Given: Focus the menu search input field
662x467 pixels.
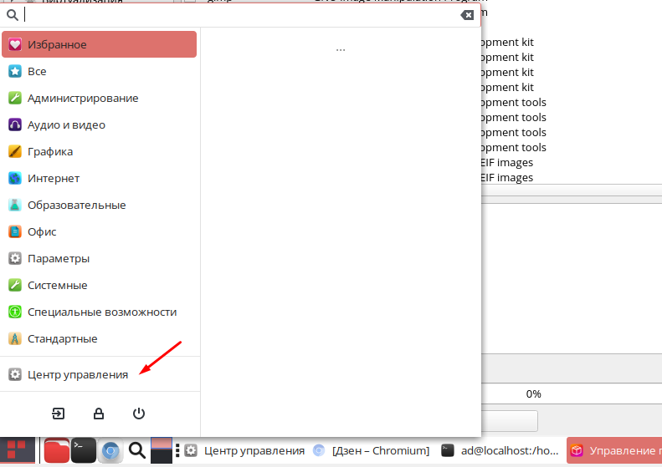Looking at the screenshot, I should click(241, 15).
